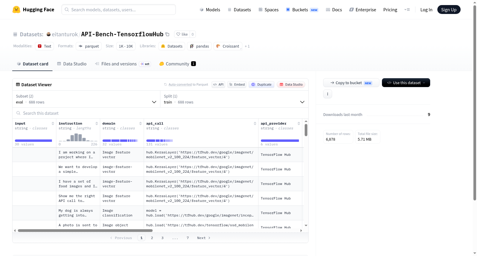Click 'Show me the right API call to…' cell
Image resolution: width=477 pixels, height=256 pixels.
pos(78,198)
